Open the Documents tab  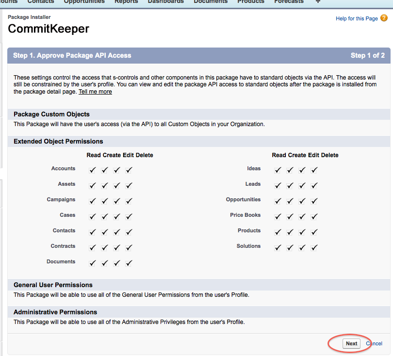tap(211, 2)
